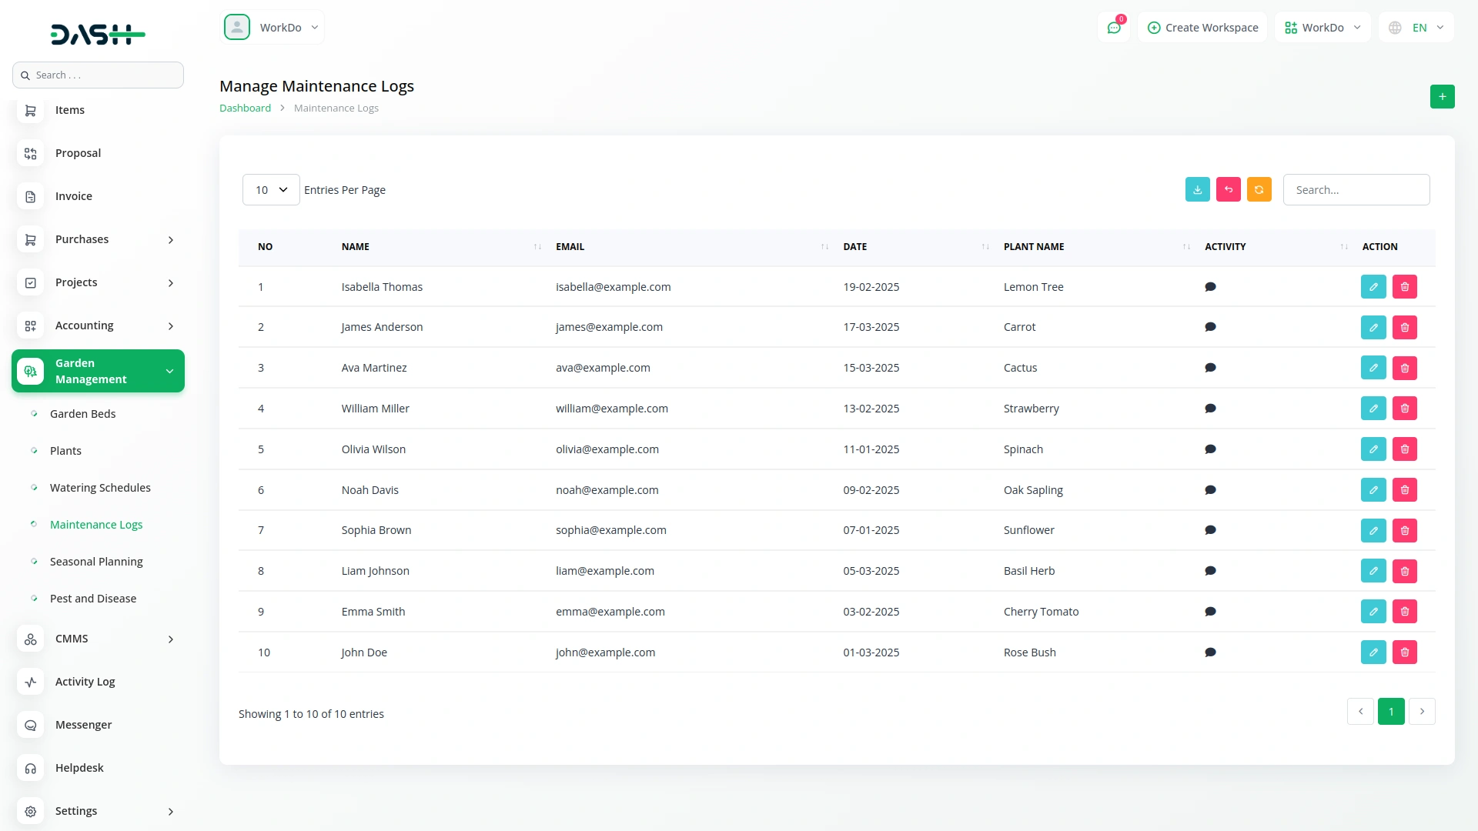Screen dimensions: 1478x831
Task: Open the WorkDo workspace dropdown in the header
Action: click(1322, 27)
